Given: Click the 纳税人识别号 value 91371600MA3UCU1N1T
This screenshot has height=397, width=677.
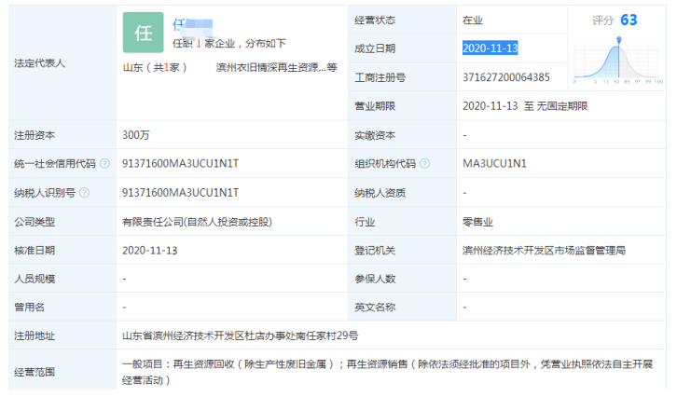Looking at the screenshot, I should pyautogui.click(x=181, y=193).
